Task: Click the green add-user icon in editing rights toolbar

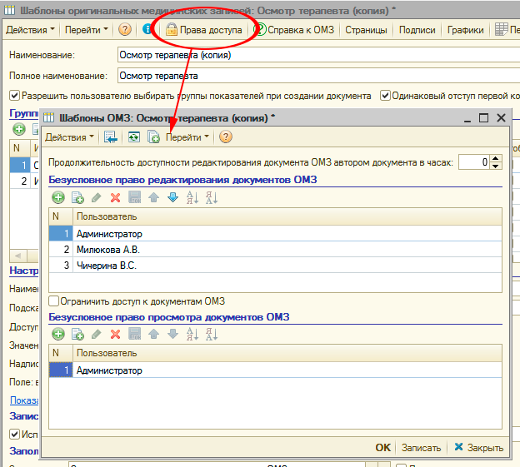Action: (58, 197)
